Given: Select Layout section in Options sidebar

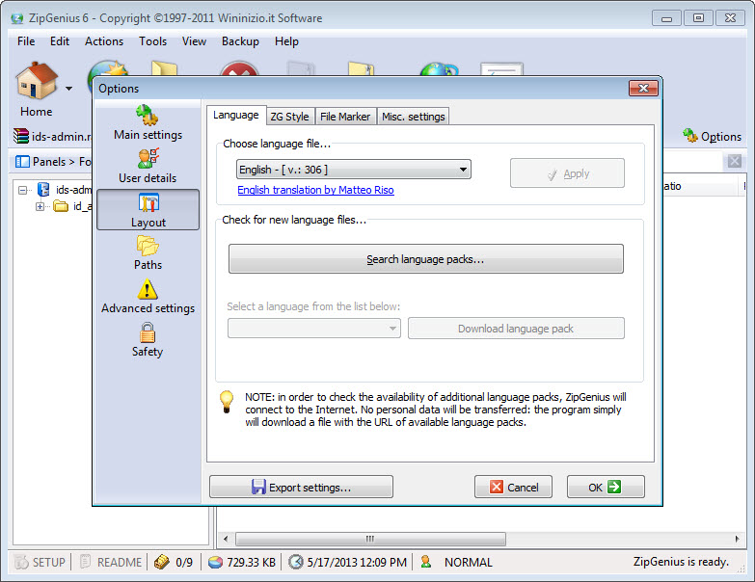Looking at the screenshot, I should (x=148, y=210).
